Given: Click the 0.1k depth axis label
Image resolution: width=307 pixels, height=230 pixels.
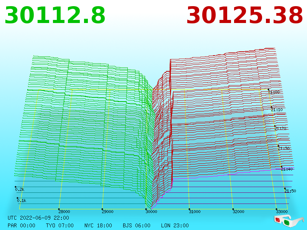Looking at the screenshot, I should pos(21,200).
